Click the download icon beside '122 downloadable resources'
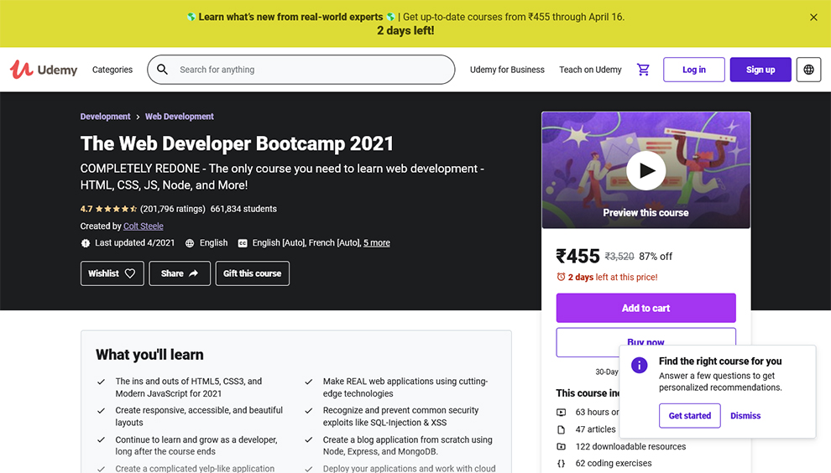Image resolution: width=831 pixels, height=473 pixels. 562,446
